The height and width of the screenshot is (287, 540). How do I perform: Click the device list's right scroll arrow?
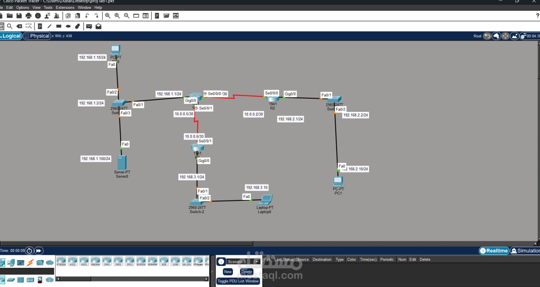coord(206,279)
